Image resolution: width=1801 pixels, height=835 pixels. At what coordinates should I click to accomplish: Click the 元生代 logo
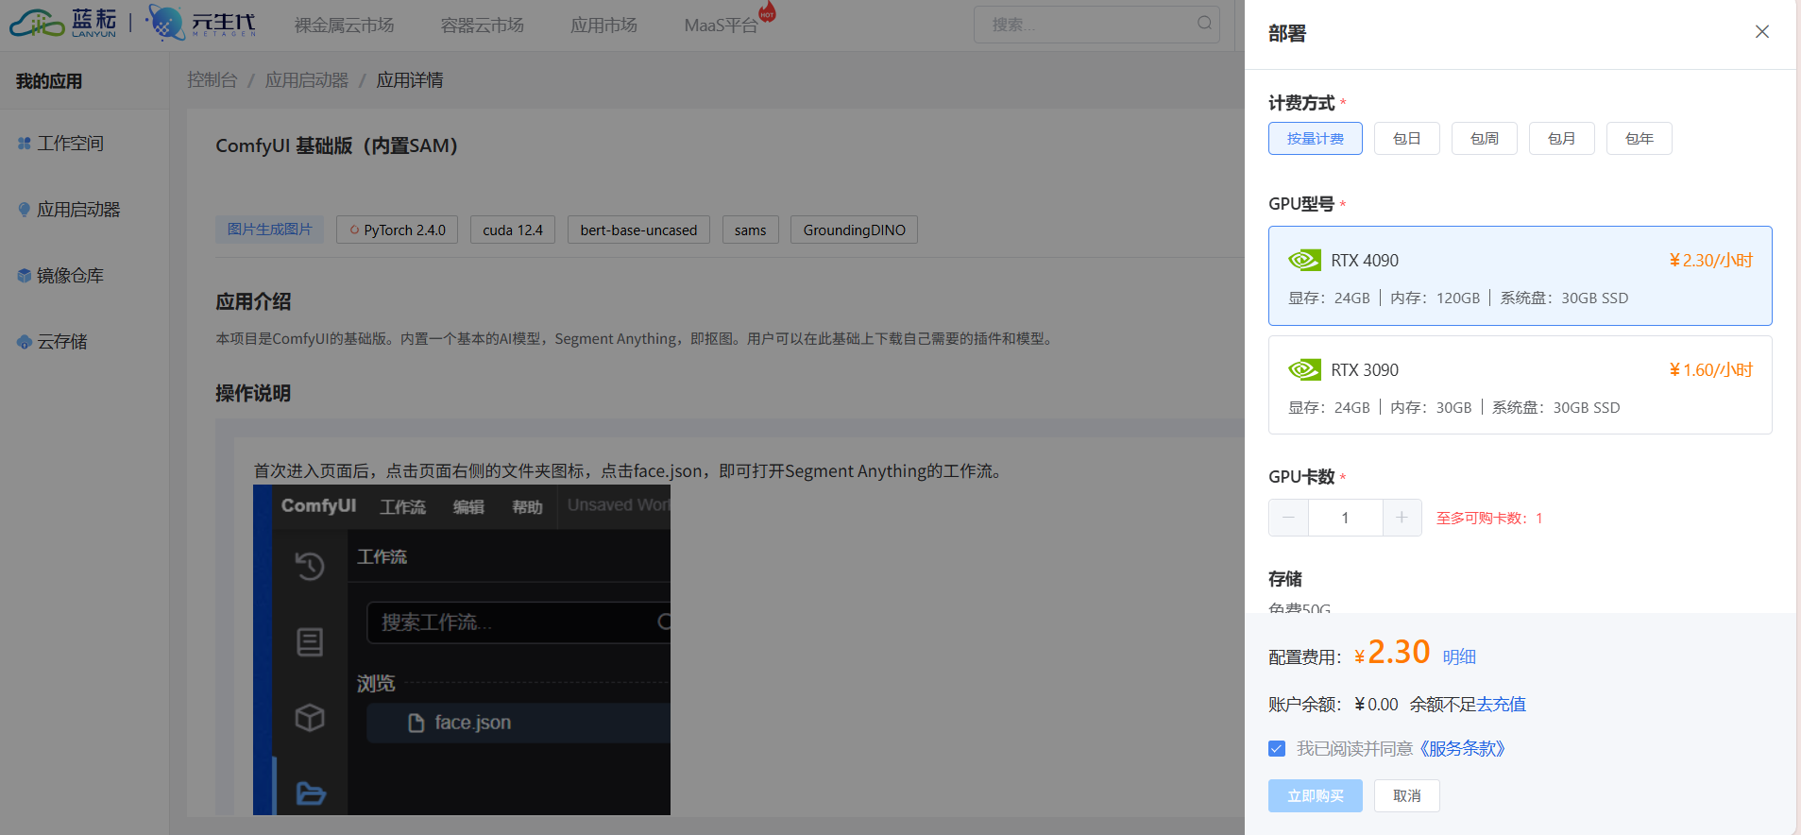201,23
